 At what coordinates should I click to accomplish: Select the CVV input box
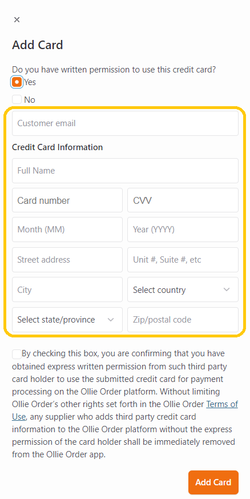(x=183, y=200)
